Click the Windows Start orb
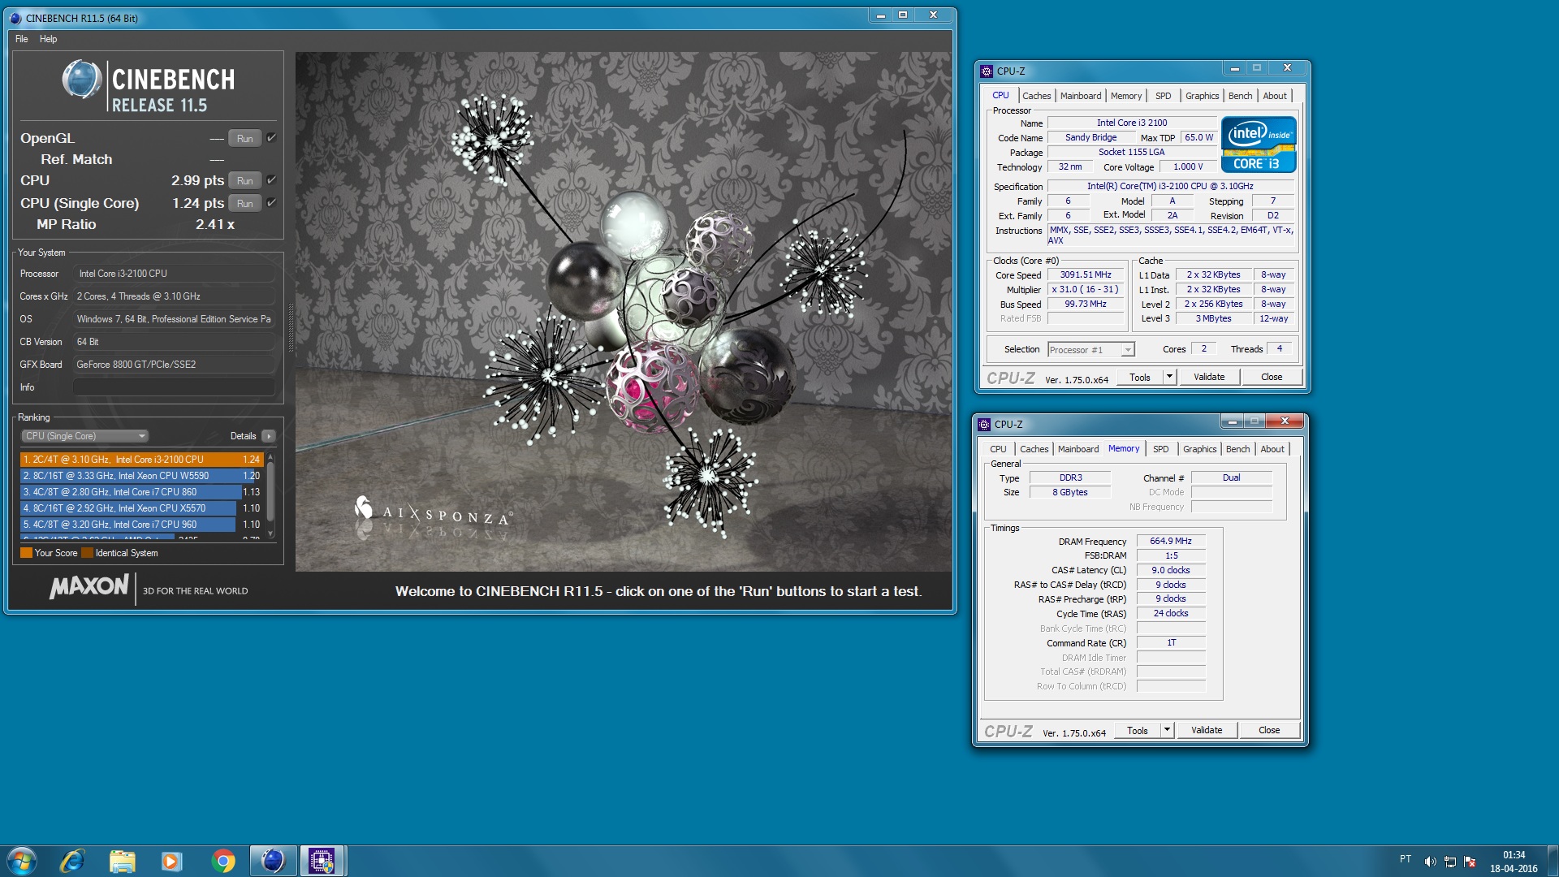The image size is (1559, 877). (22, 861)
